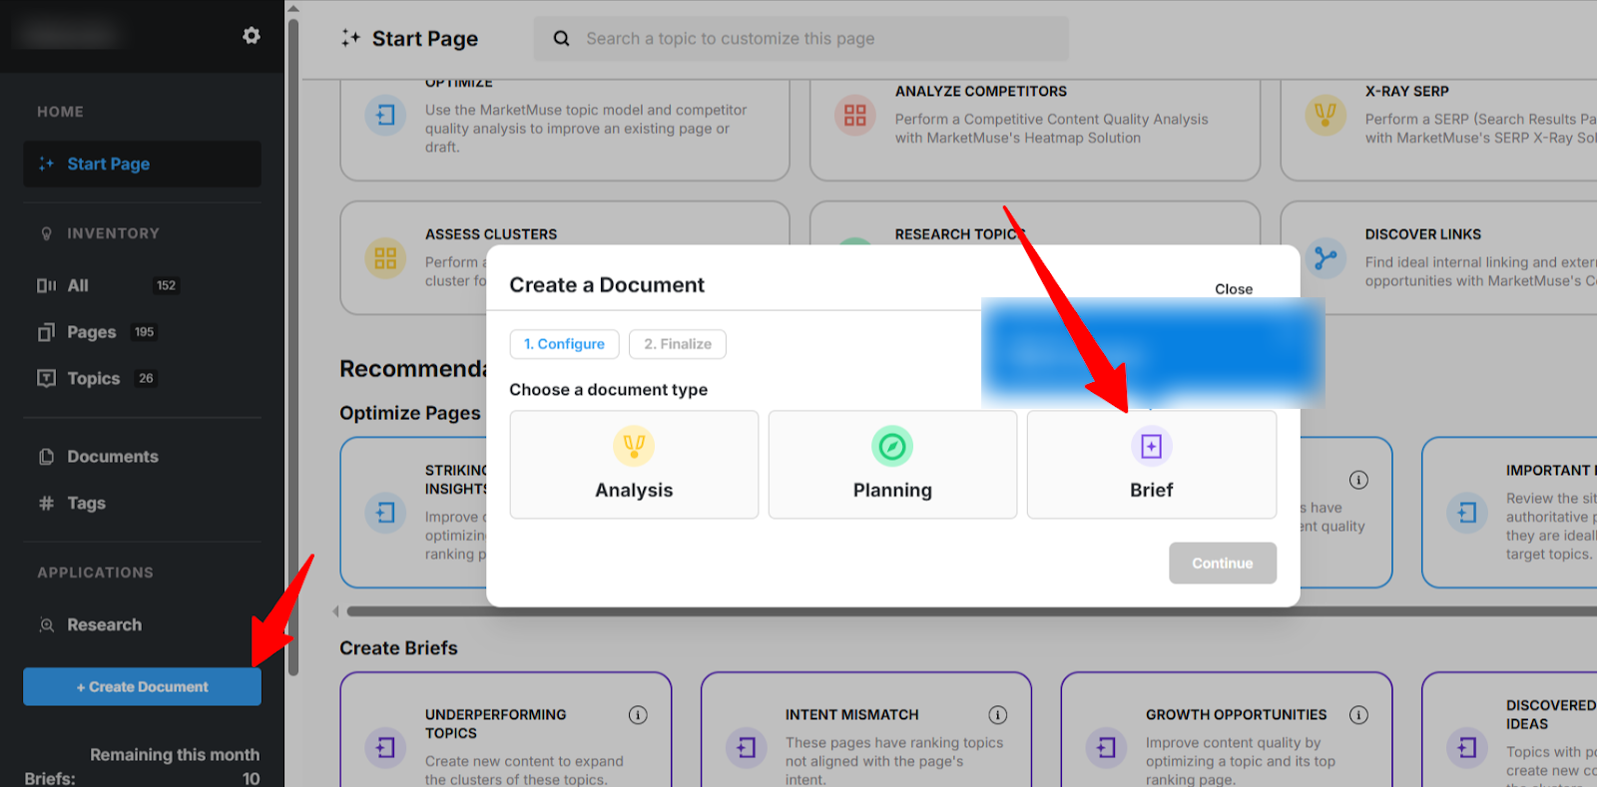Open the 2. Finalize step tab
Screen dimensions: 1597x787
(x=678, y=344)
